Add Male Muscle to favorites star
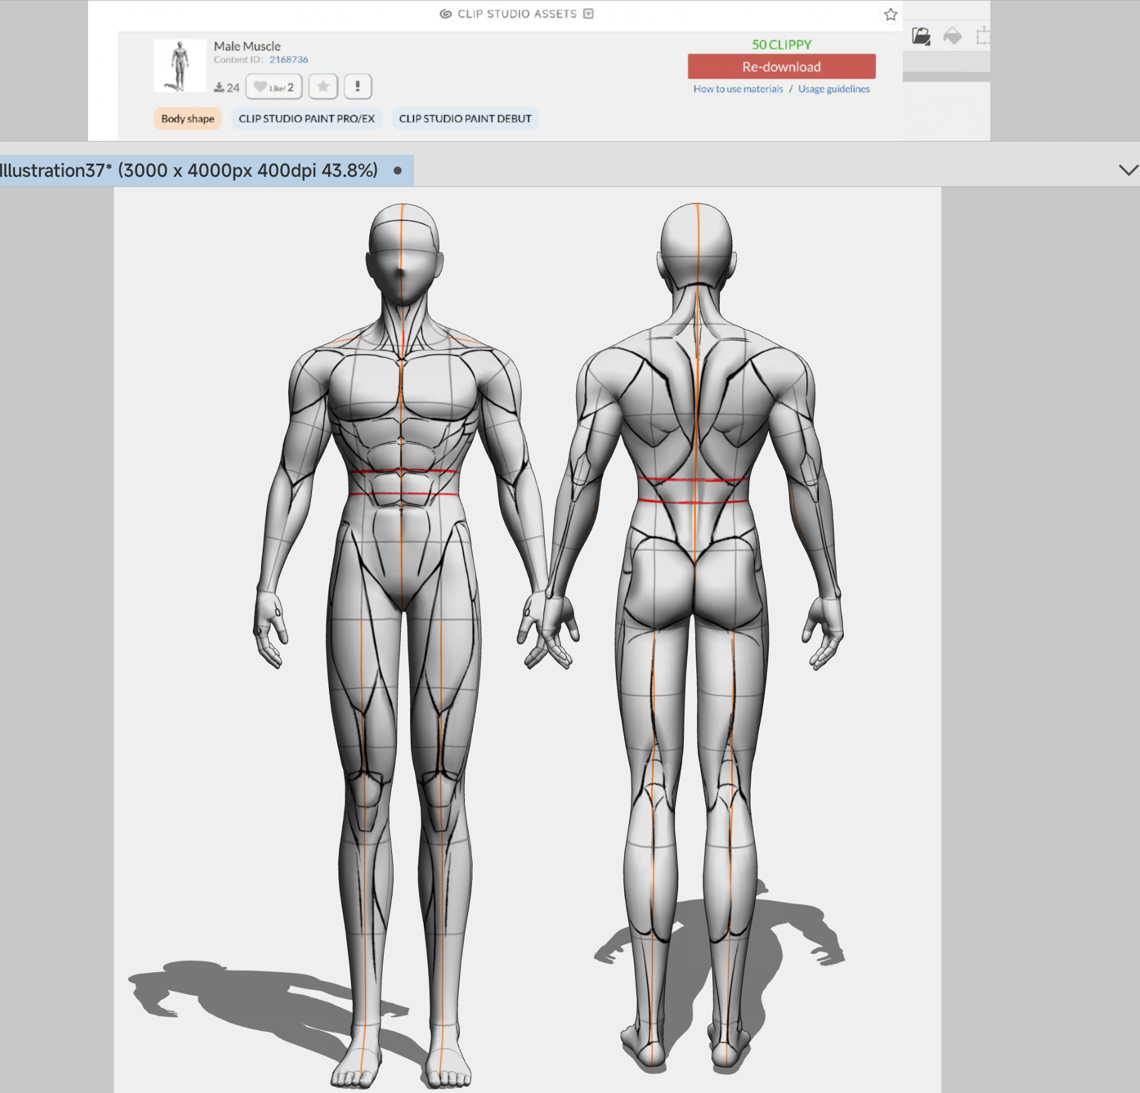The width and height of the screenshot is (1140, 1093). pos(323,87)
